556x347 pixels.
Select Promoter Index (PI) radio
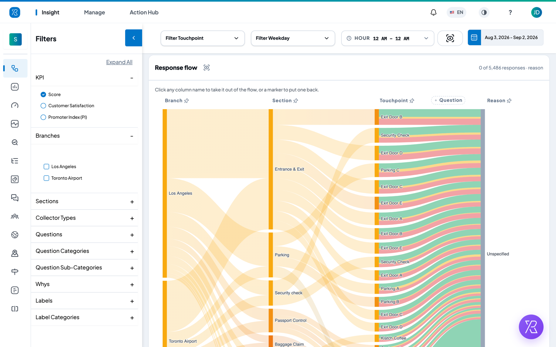click(x=43, y=117)
